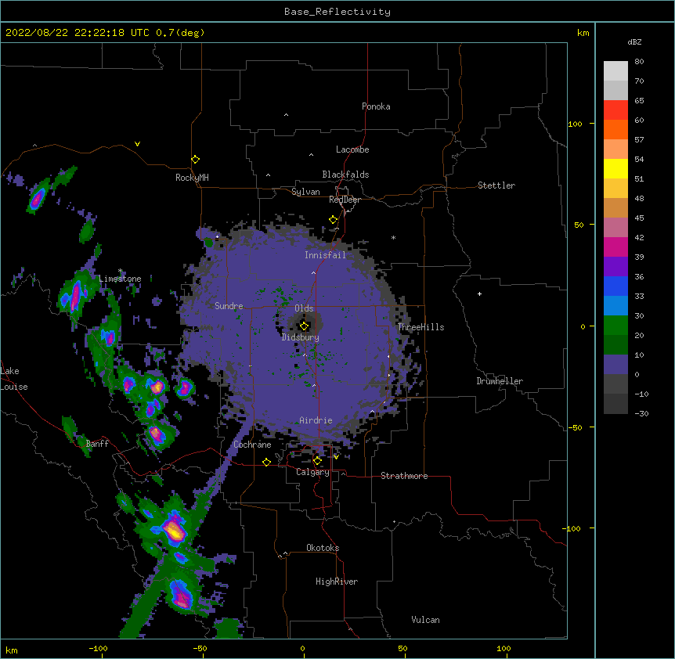This screenshot has width=675, height=659.
Task: Click the km unit label beside the horizontal axis
Action: [12, 650]
